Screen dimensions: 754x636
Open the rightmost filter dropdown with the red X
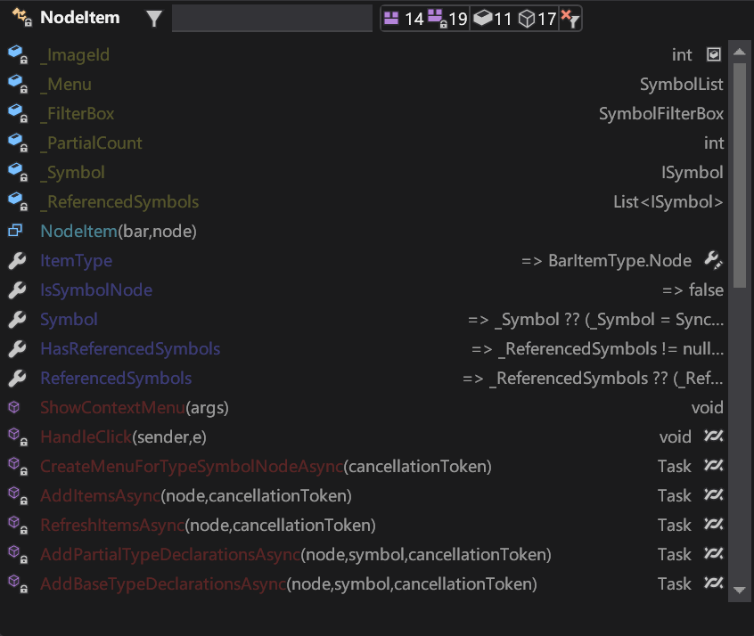[570, 17]
